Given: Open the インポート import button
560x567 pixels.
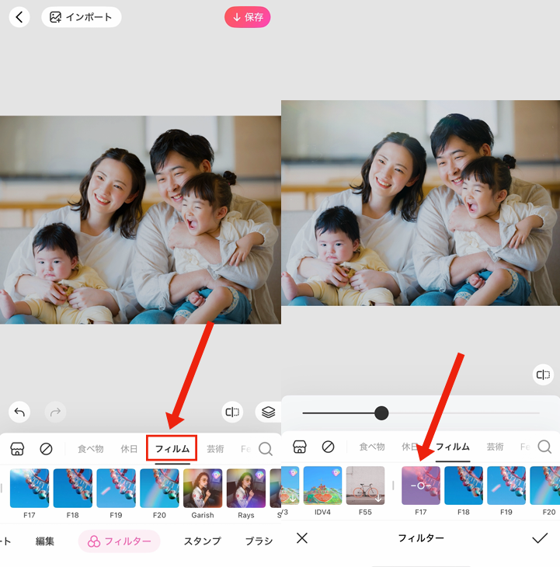Looking at the screenshot, I should coord(82,17).
